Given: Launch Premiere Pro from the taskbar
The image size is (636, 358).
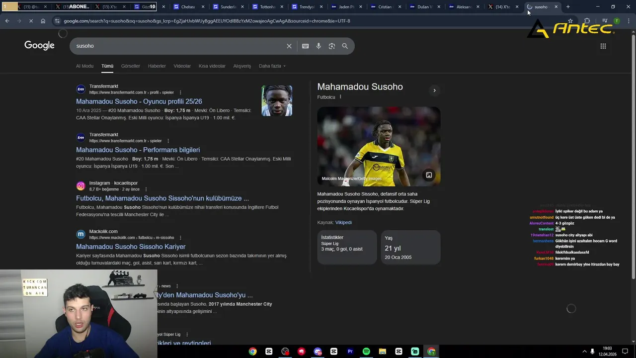Looking at the screenshot, I should point(350,352).
